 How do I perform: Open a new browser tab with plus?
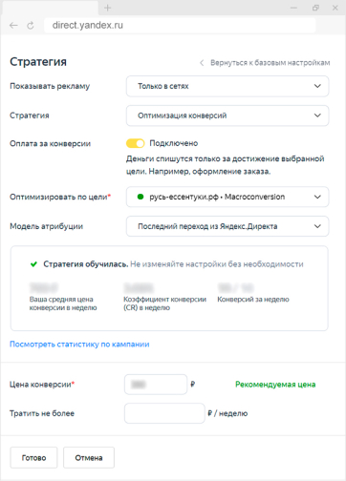(108, 8)
